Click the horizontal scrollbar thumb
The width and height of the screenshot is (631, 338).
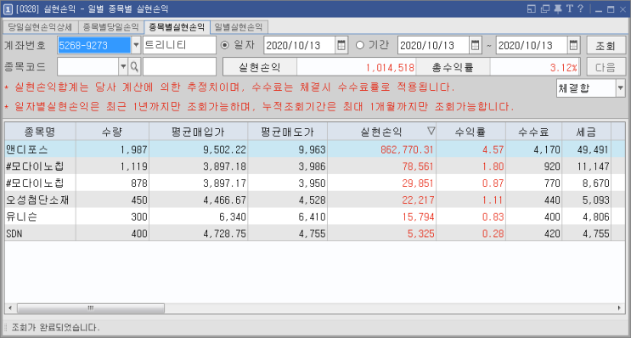tap(91, 308)
